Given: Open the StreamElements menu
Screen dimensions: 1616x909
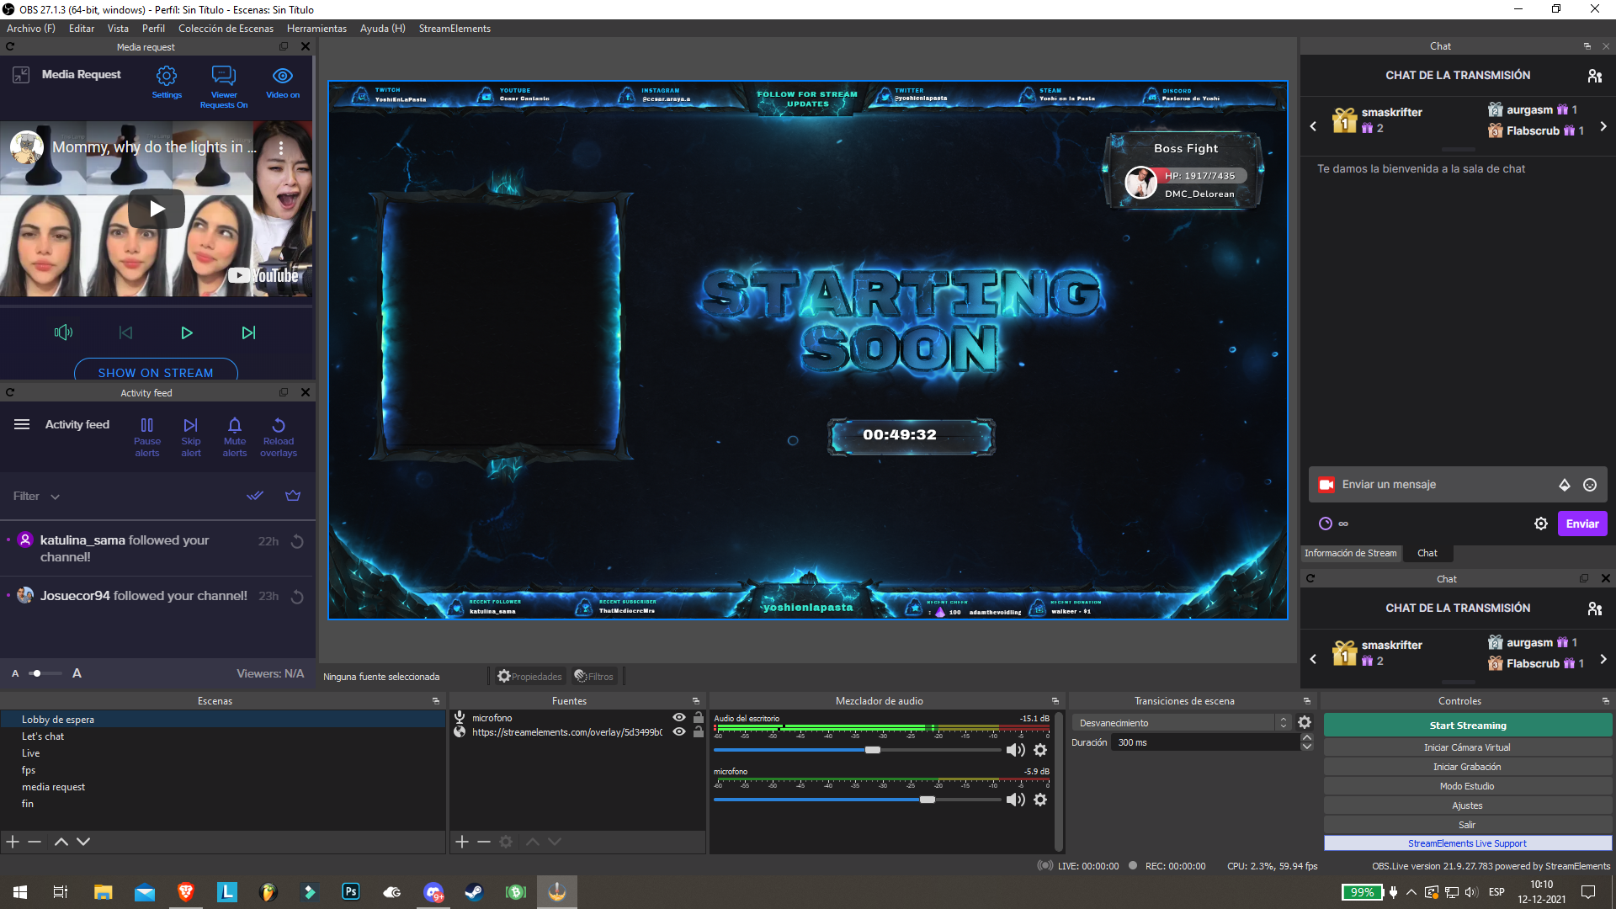Looking at the screenshot, I should [454, 29].
